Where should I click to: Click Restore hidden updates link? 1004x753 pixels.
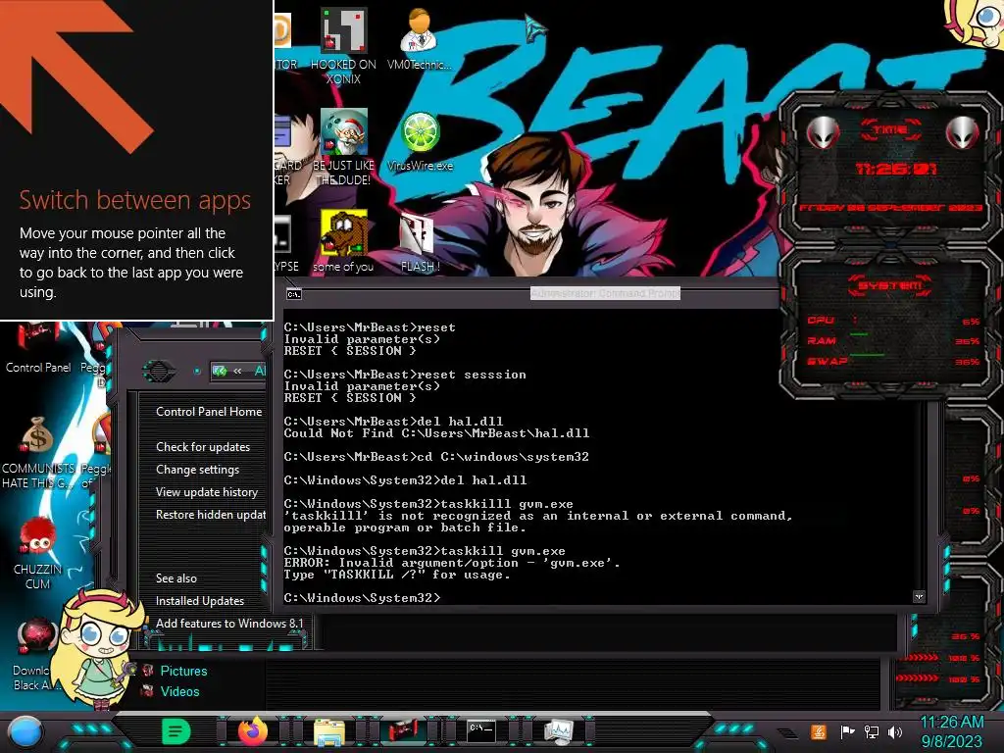[211, 514]
